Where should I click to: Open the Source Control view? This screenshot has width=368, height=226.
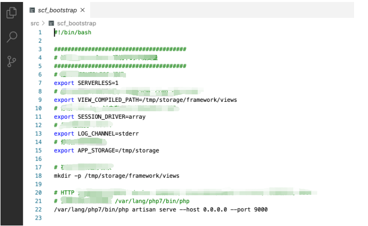pyautogui.click(x=11, y=62)
